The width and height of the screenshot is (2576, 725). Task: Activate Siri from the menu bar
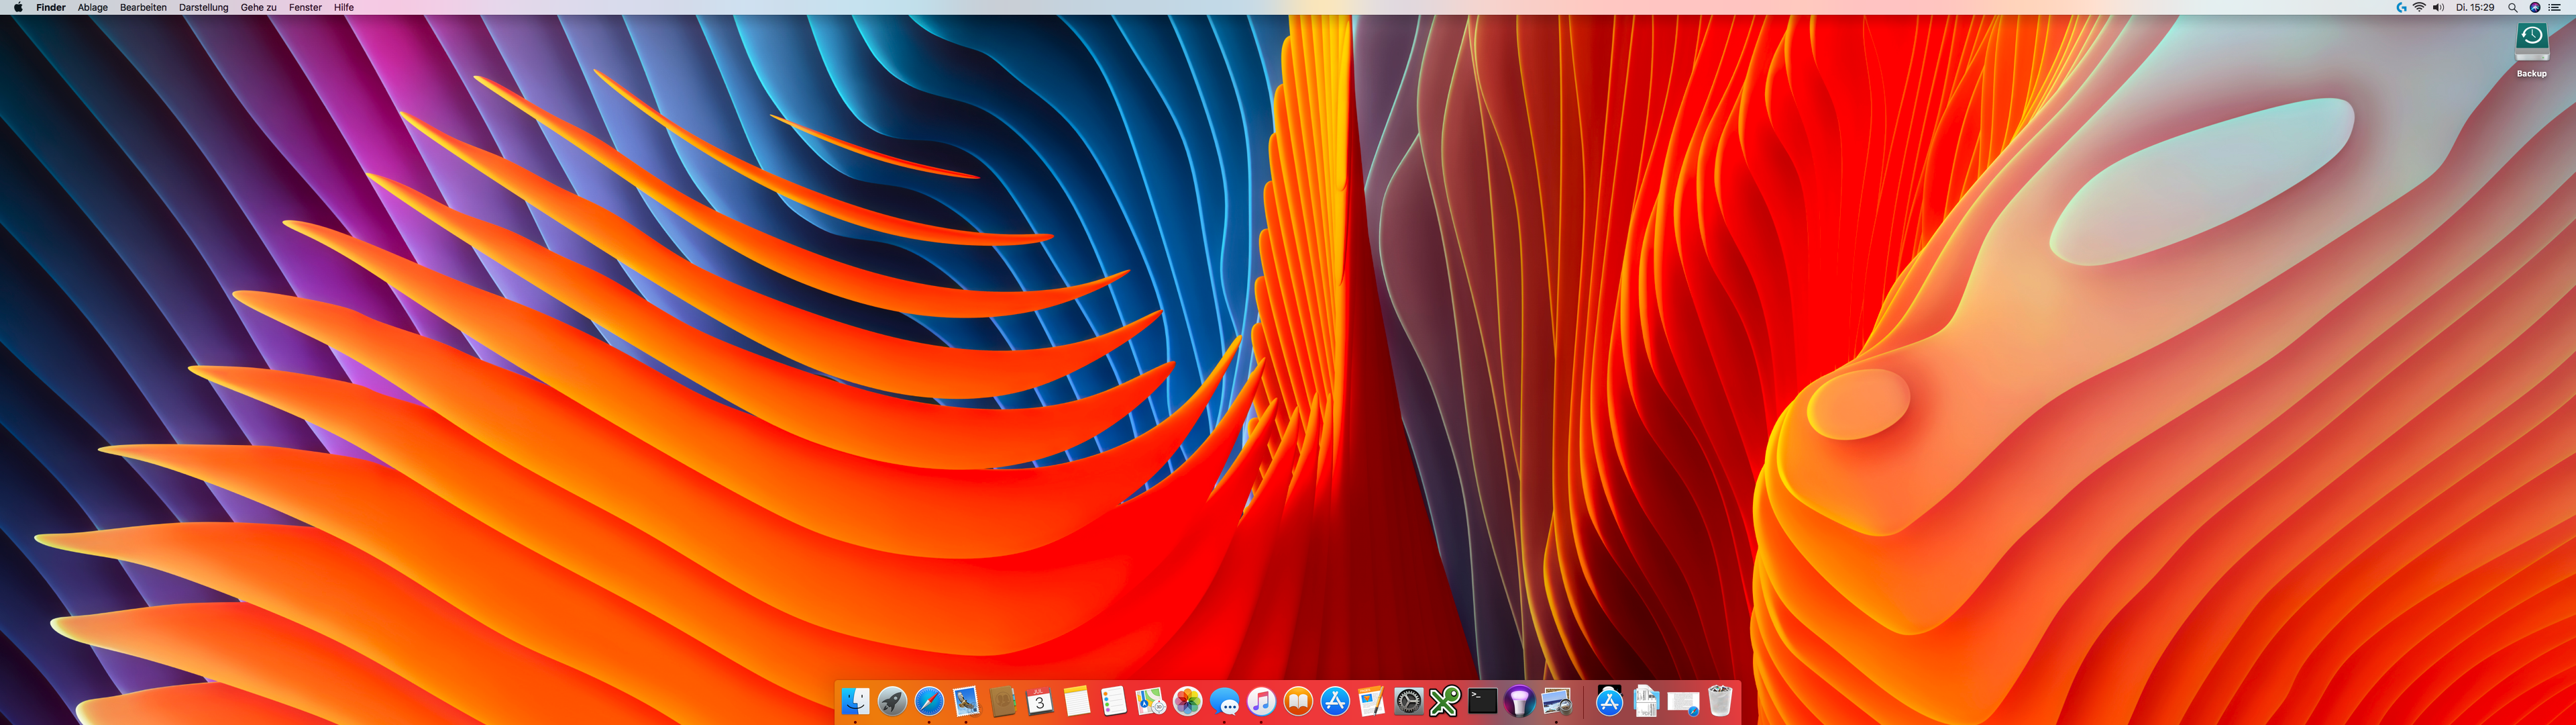pyautogui.click(x=2535, y=7)
